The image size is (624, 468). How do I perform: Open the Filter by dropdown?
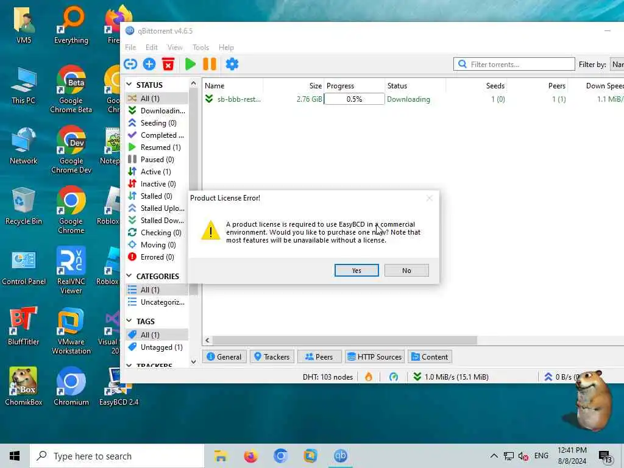tap(617, 64)
